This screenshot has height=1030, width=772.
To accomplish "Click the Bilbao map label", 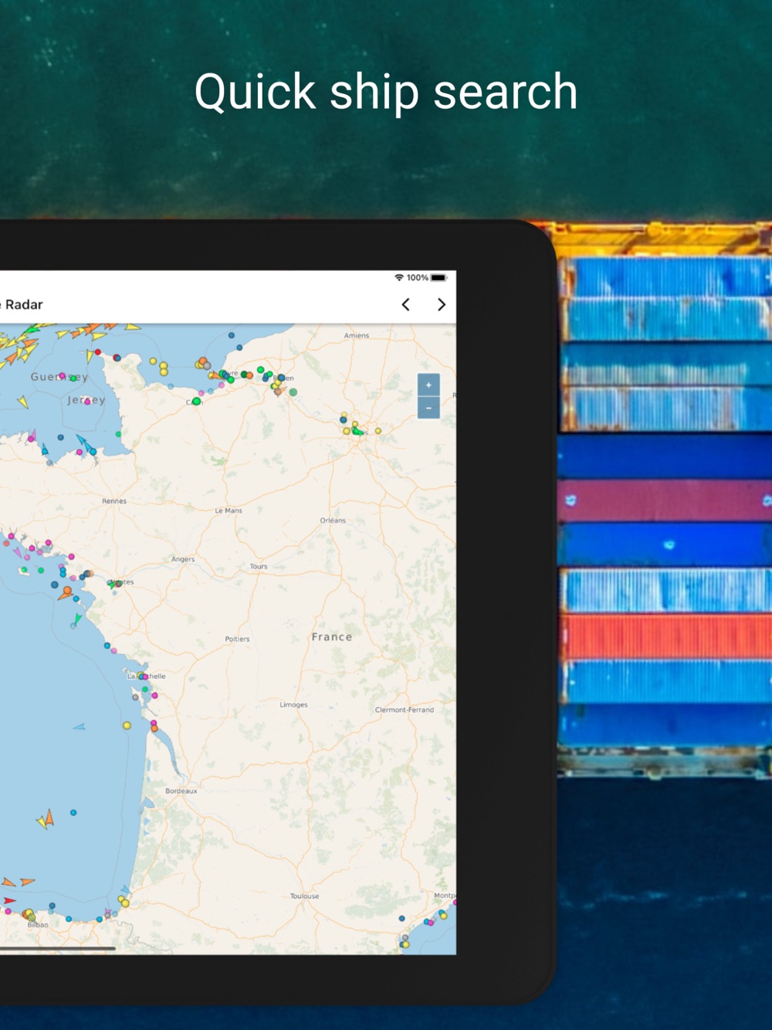I will pos(38,924).
